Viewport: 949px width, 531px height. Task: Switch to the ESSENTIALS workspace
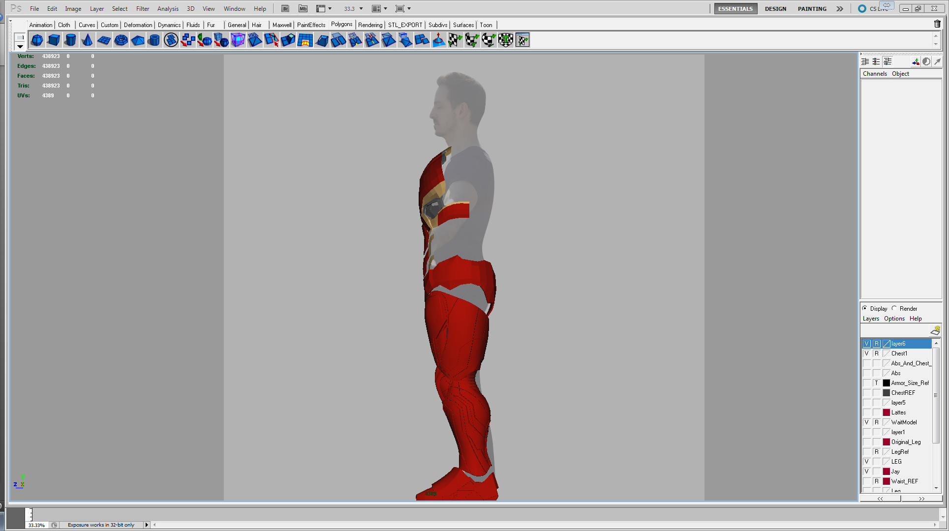[735, 9]
